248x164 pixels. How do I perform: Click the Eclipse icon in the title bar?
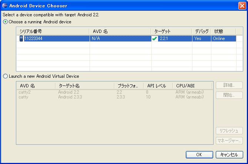5,6
